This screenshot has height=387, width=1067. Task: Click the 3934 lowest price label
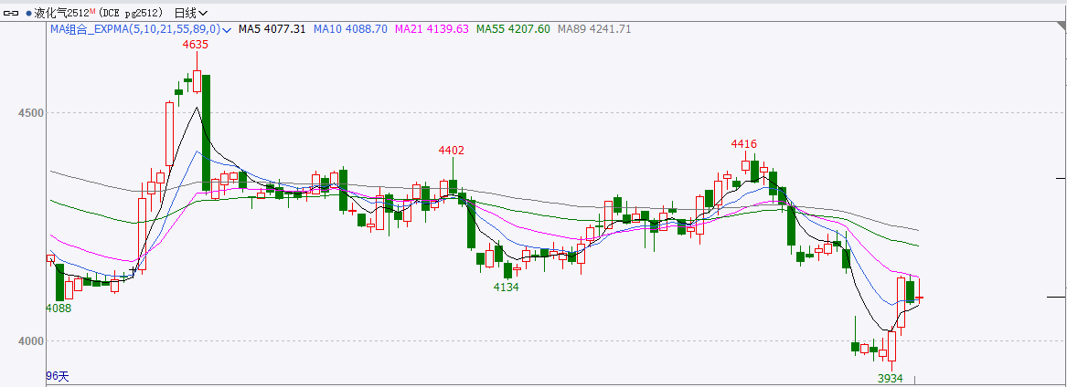[891, 378]
